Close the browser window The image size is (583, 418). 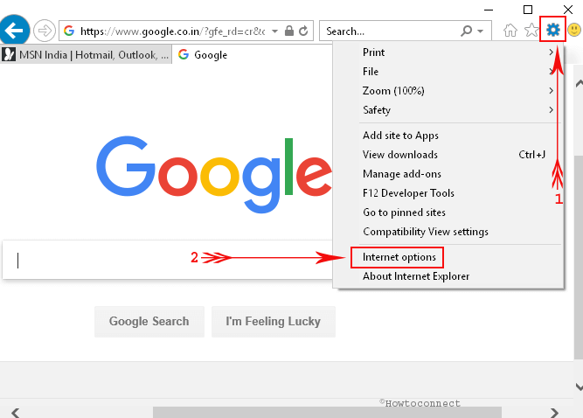coord(568,10)
